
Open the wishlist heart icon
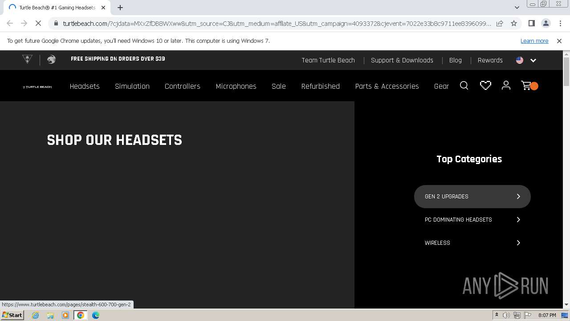[485, 86]
